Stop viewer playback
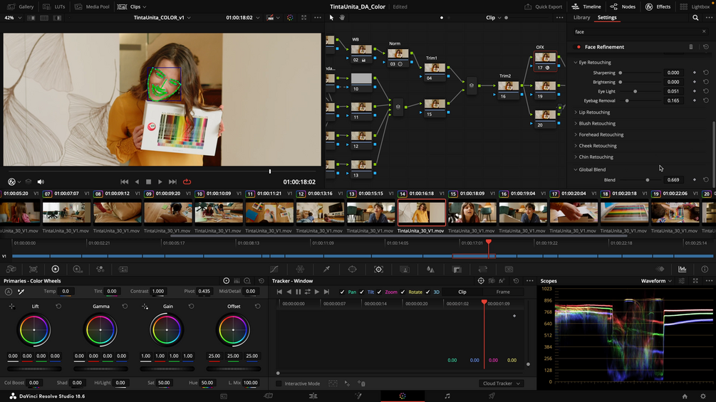The width and height of the screenshot is (716, 402). 148,182
